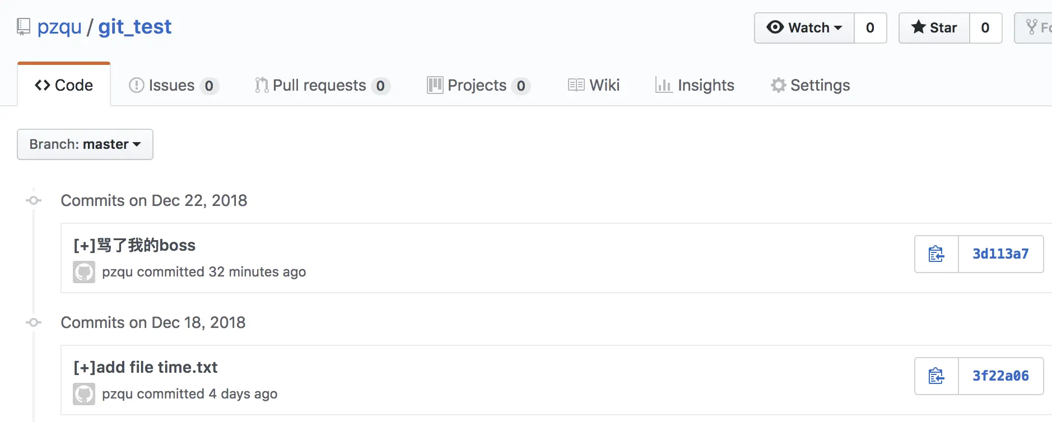Click pzqu's avatar on the time.txt commit

click(84, 393)
